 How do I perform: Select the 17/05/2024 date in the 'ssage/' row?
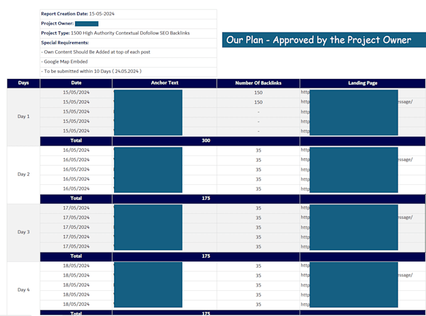(76, 218)
